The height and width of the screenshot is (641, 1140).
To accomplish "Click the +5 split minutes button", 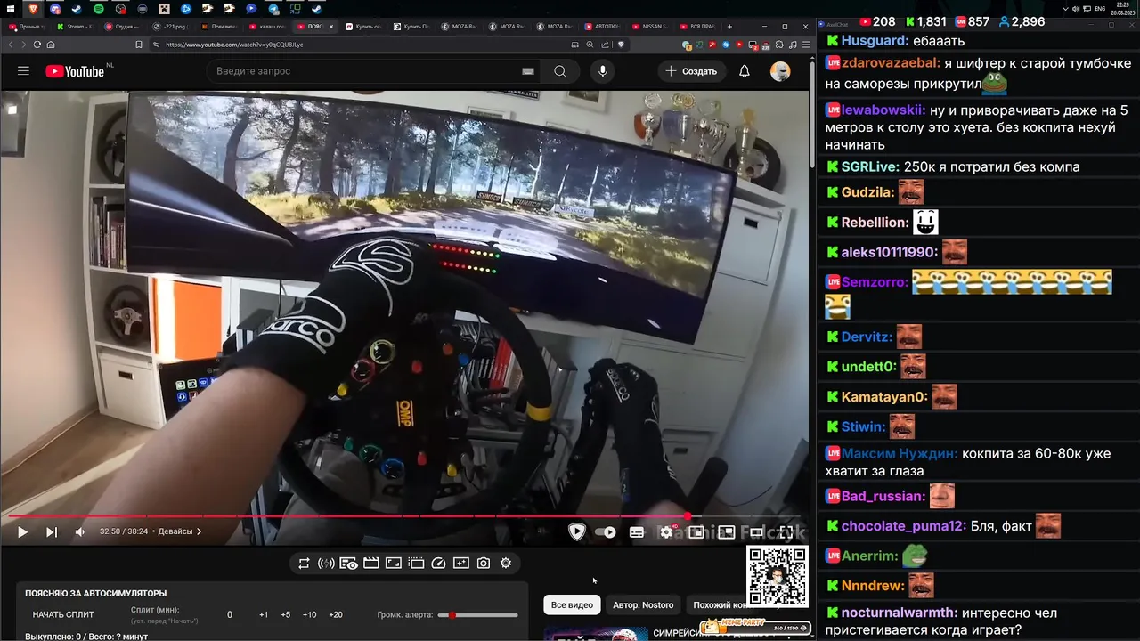I will click(286, 614).
